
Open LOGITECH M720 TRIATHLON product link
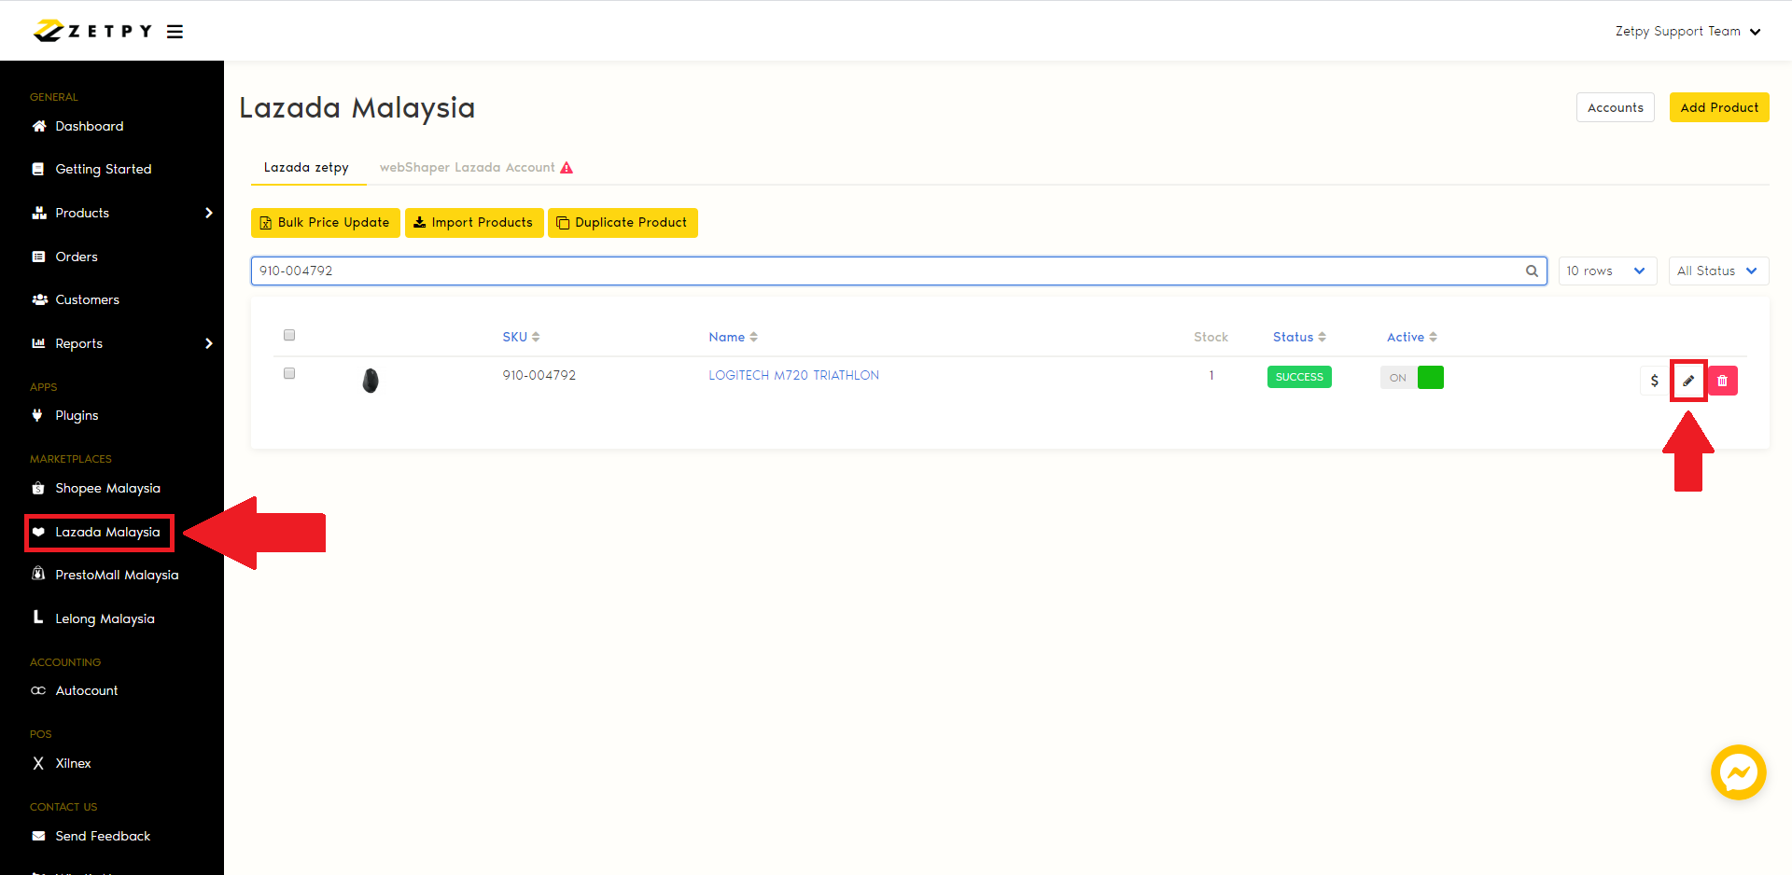[x=793, y=375]
